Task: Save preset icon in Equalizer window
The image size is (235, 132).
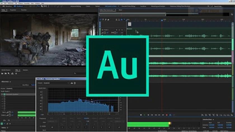Action: (72, 83)
